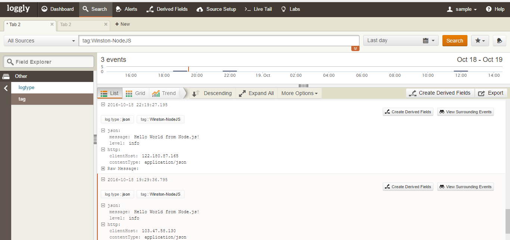This screenshot has width=510, height=240.
Task: Switch to Trend view
Action: pyautogui.click(x=164, y=93)
